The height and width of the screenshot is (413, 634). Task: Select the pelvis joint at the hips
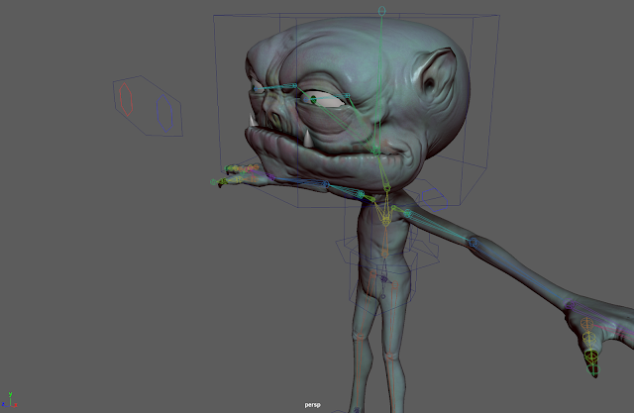point(383,279)
